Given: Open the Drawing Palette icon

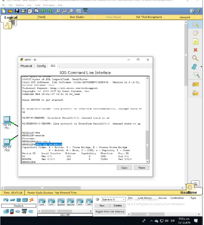Looking at the screenshot, I should [x=79, y=11].
